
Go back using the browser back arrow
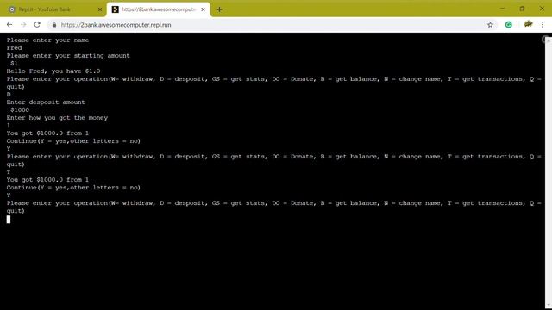pos(9,25)
